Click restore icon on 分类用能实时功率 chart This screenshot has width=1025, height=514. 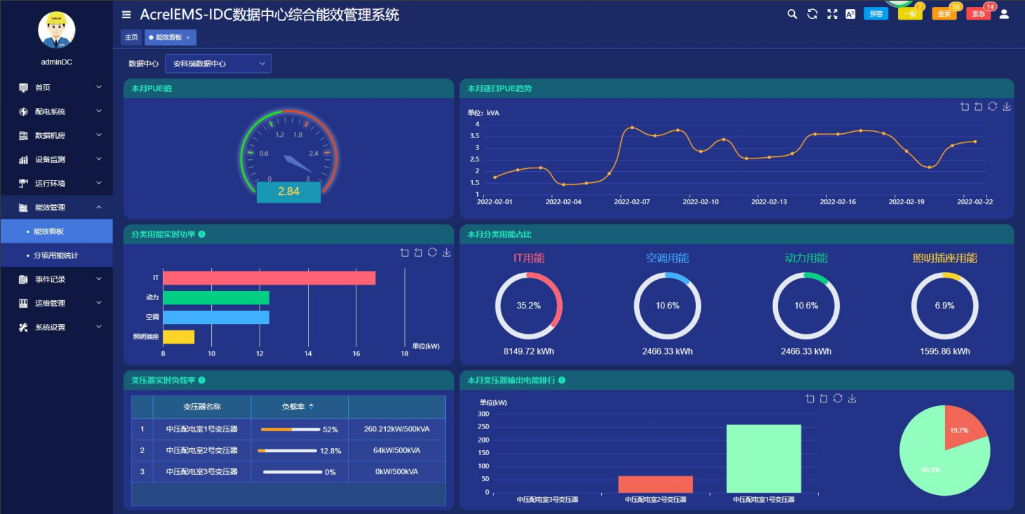coord(432,252)
